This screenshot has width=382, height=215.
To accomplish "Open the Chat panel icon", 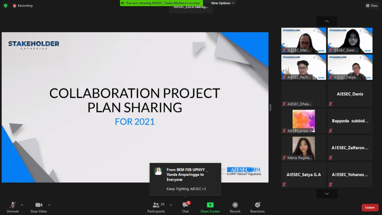I will coord(185,205).
